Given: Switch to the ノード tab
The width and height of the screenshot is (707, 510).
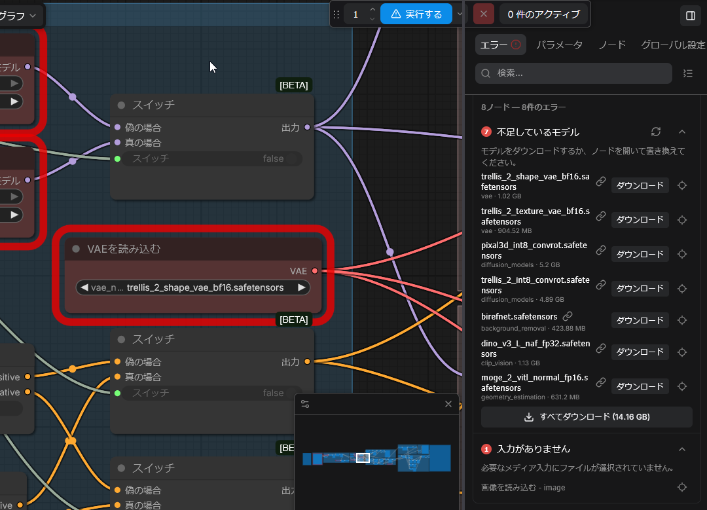Looking at the screenshot, I should pyautogui.click(x=612, y=45).
